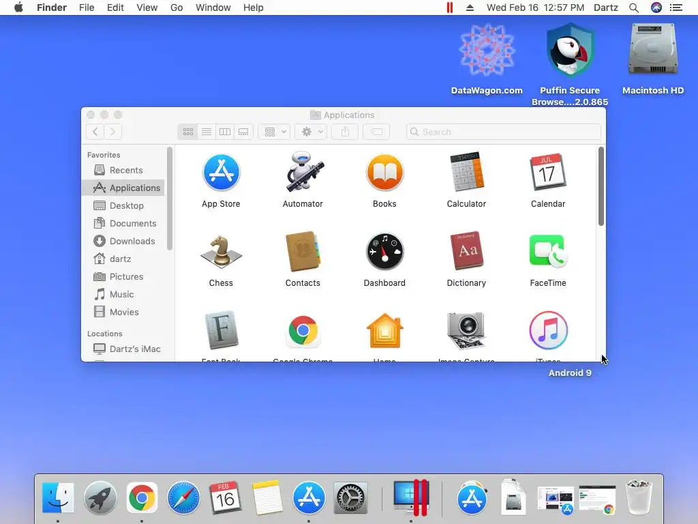Open Trash in the Dock
This screenshot has height=524, width=698.
click(639, 497)
